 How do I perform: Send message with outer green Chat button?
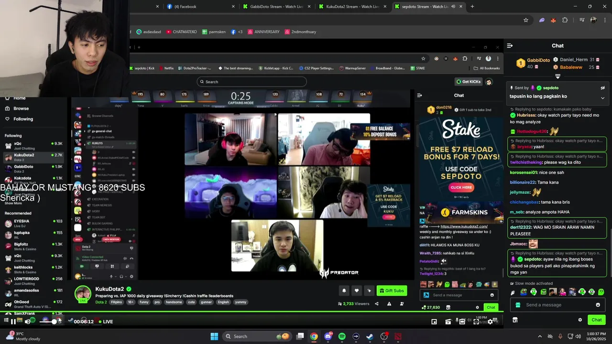pos(596,320)
